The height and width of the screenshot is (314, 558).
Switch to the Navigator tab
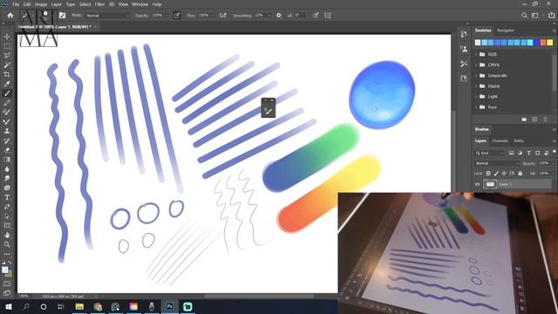[x=506, y=31]
